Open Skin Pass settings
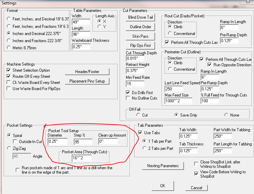Viewport: 254px width, 194px height. coord(140,36)
